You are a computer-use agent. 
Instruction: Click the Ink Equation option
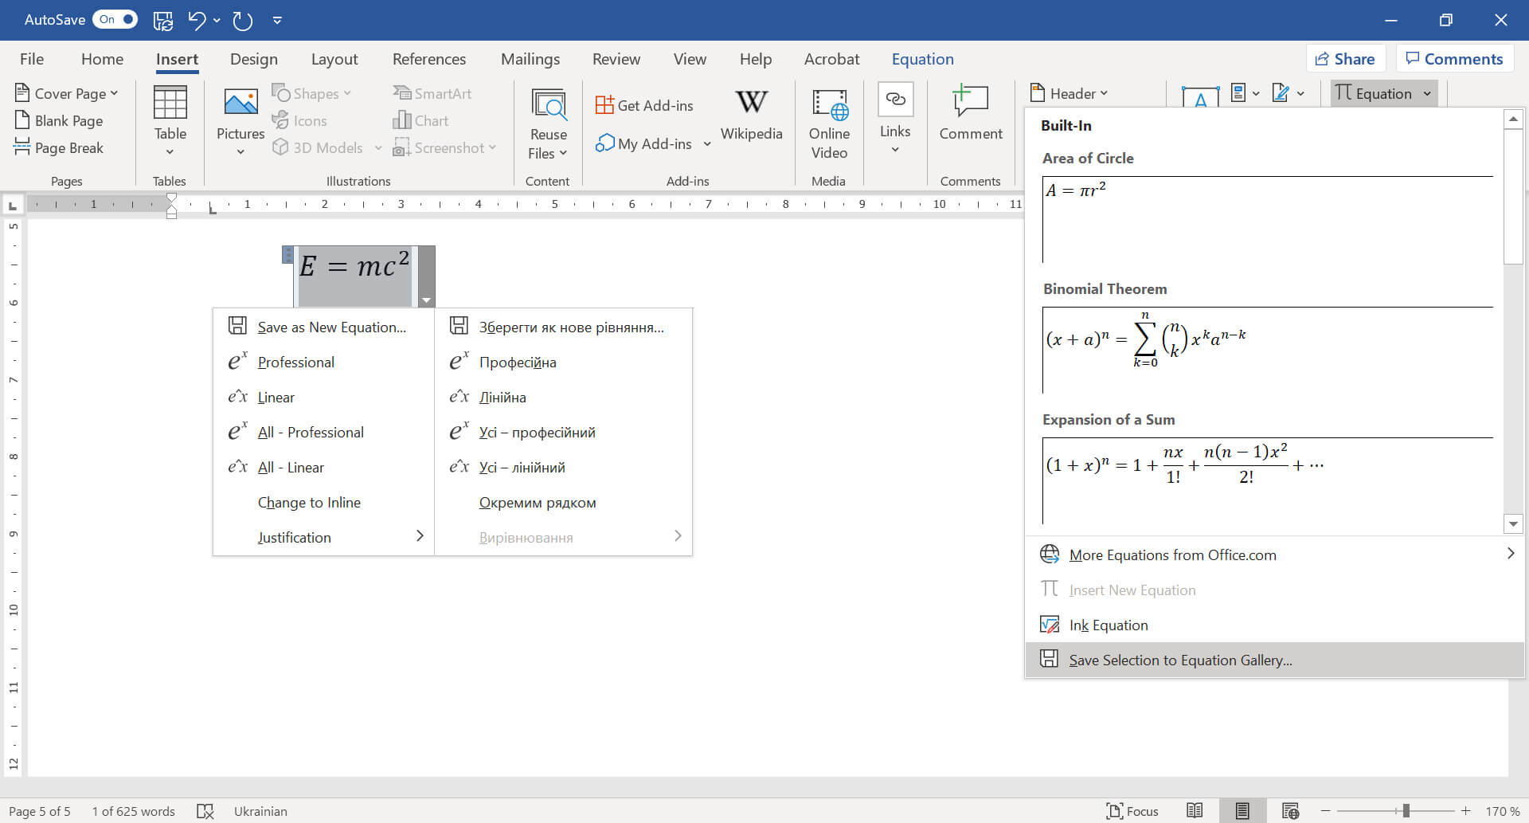tap(1108, 625)
